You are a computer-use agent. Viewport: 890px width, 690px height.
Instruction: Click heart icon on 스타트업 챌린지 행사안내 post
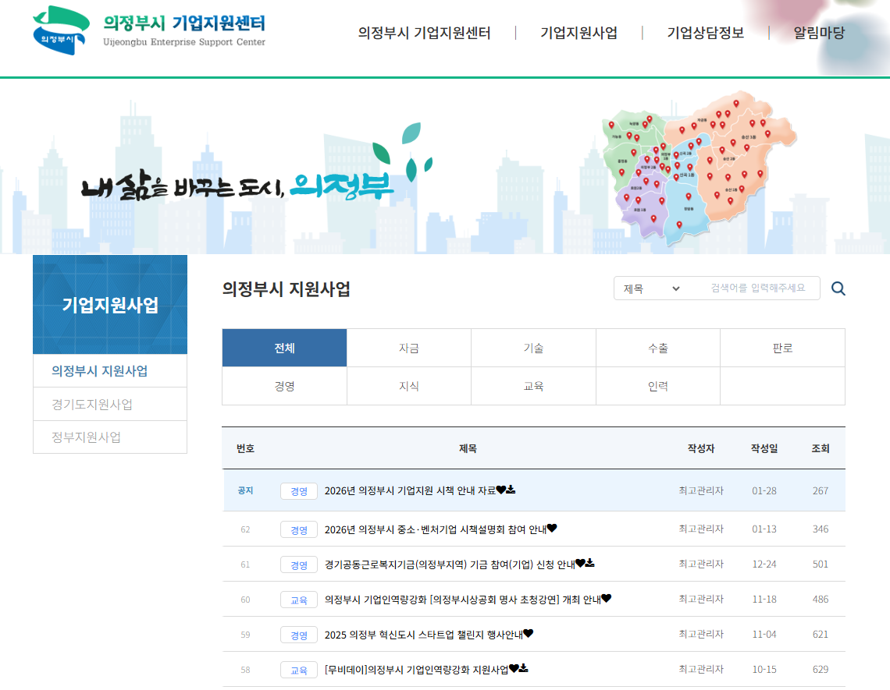(529, 633)
